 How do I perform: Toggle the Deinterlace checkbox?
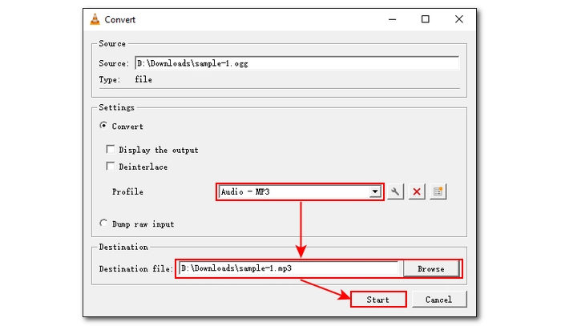[x=111, y=167]
